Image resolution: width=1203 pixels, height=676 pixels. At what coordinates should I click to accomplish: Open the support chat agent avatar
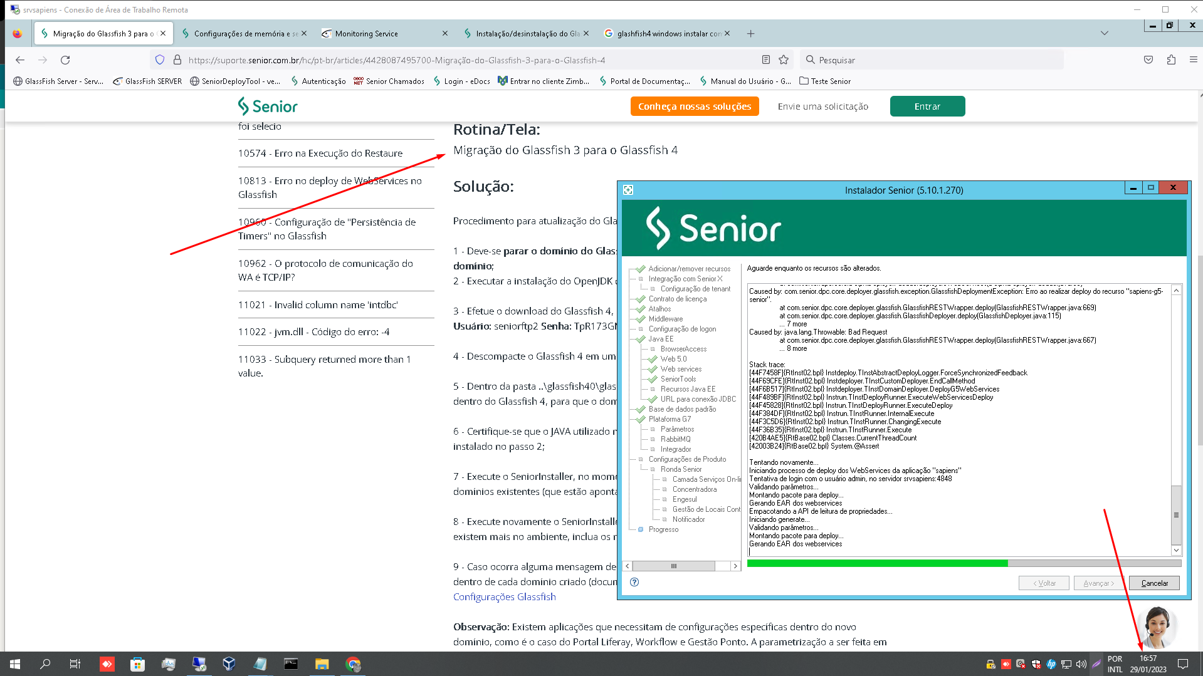pyautogui.click(x=1157, y=627)
